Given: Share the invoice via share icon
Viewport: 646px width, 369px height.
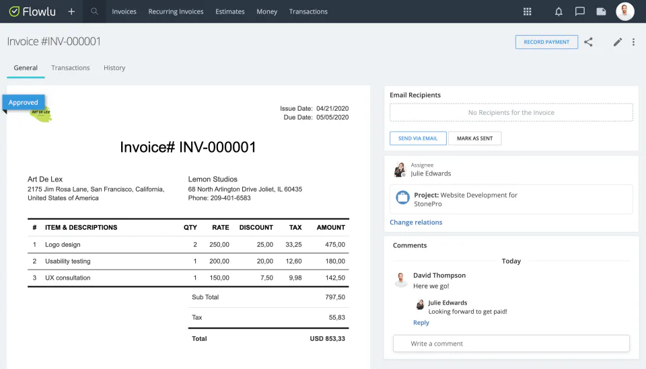Looking at the screenshot, I should pyautogui.click(x=588, y=42).
